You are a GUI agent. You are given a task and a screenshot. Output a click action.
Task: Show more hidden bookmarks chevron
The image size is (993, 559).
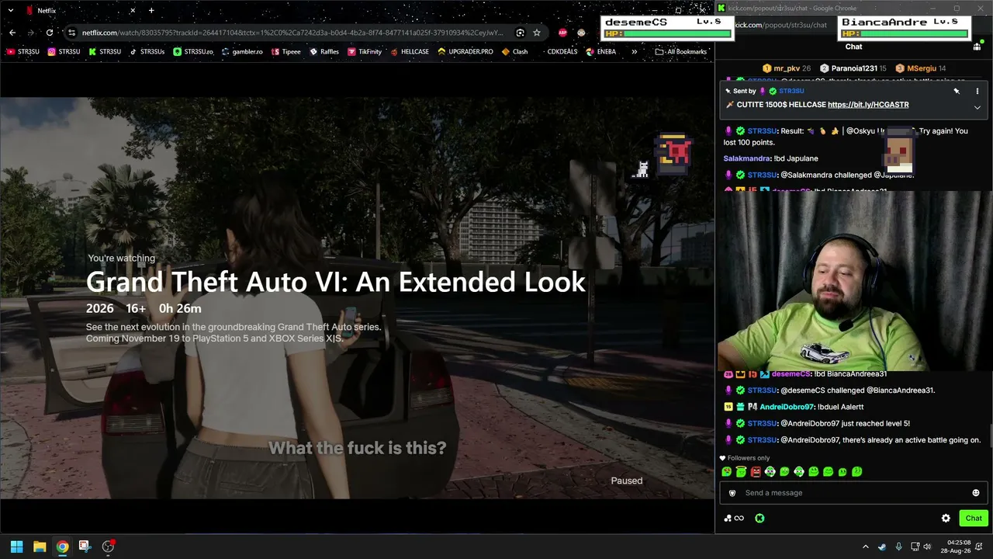[635, 52]
